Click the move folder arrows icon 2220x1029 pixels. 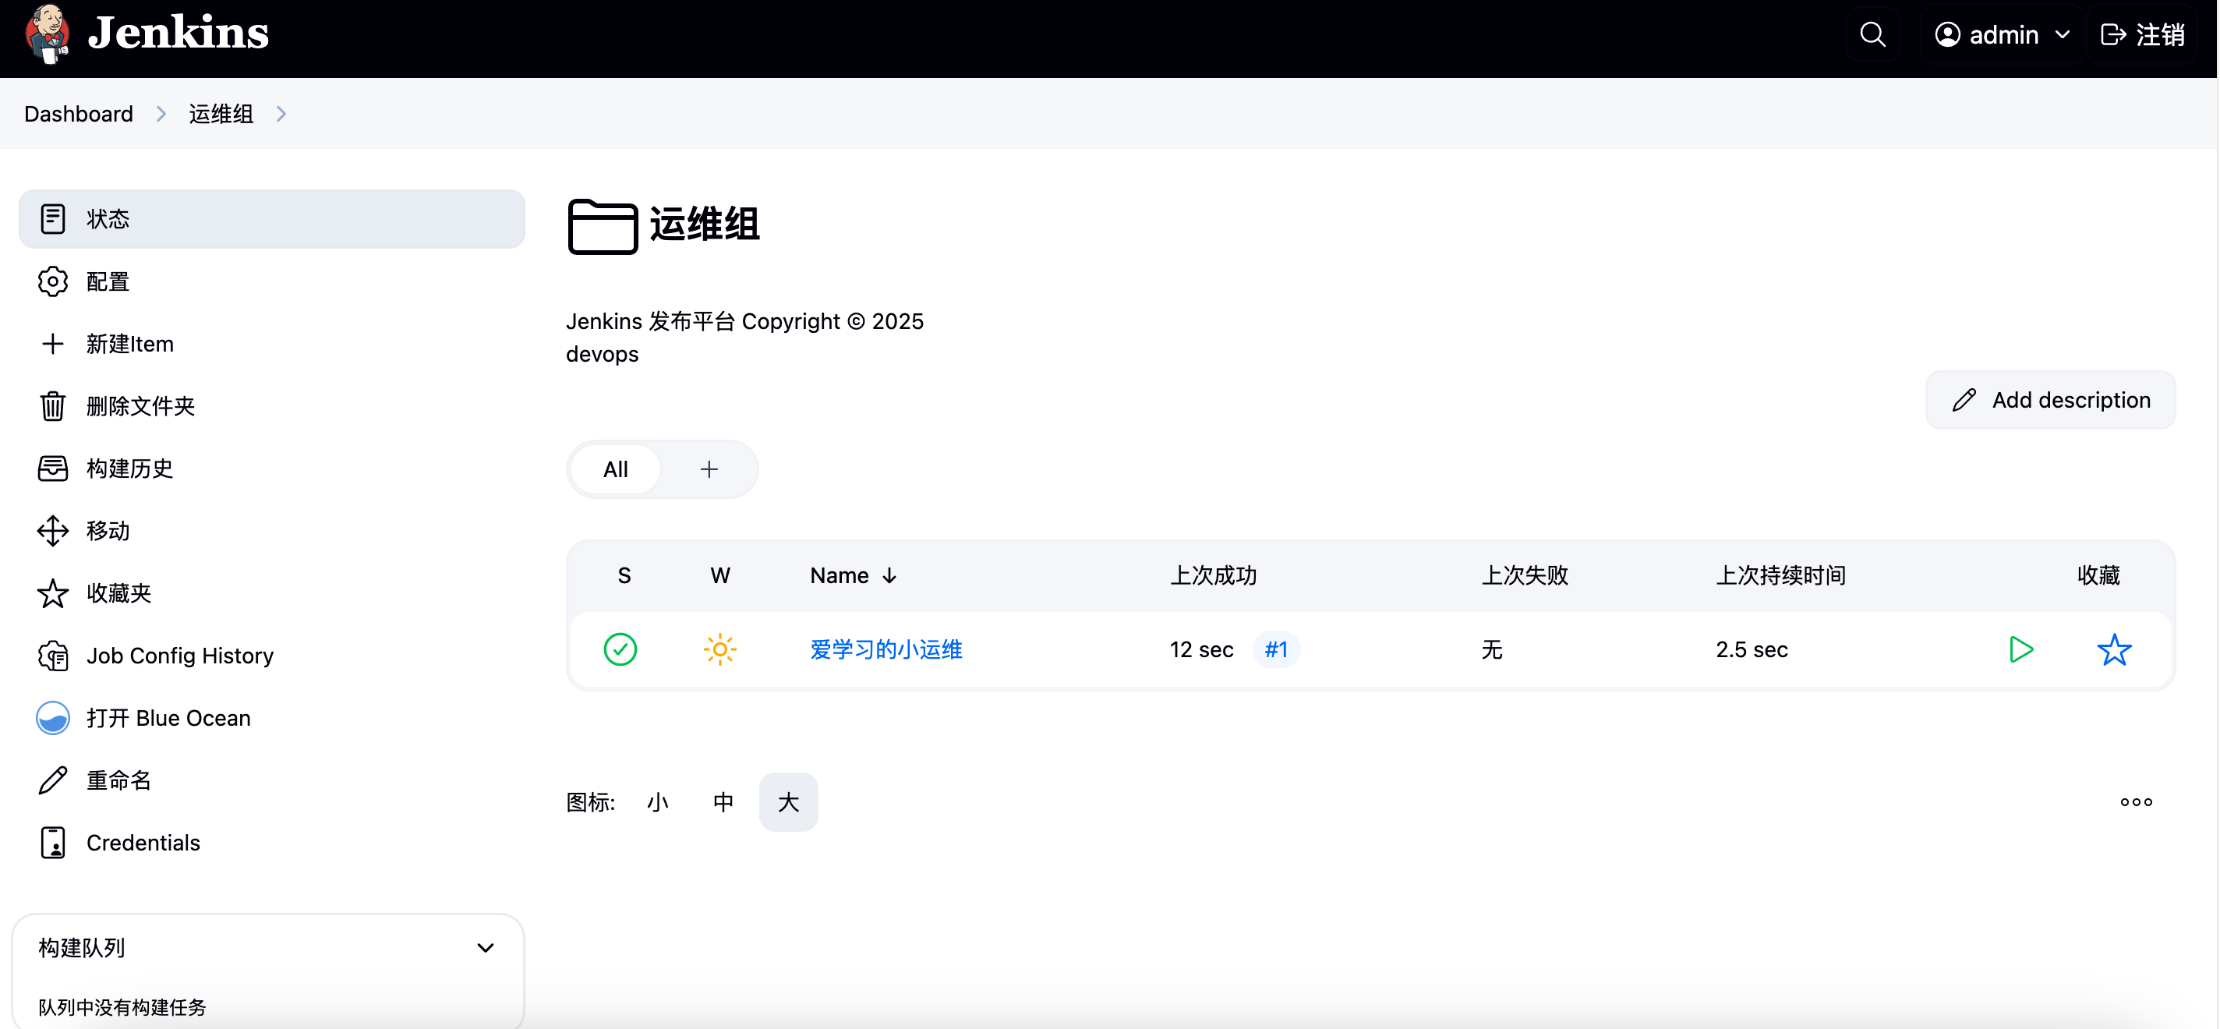tap(52, 531)
